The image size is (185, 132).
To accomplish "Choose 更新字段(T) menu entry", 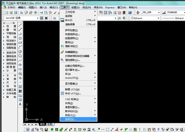I will click(79, 46).
